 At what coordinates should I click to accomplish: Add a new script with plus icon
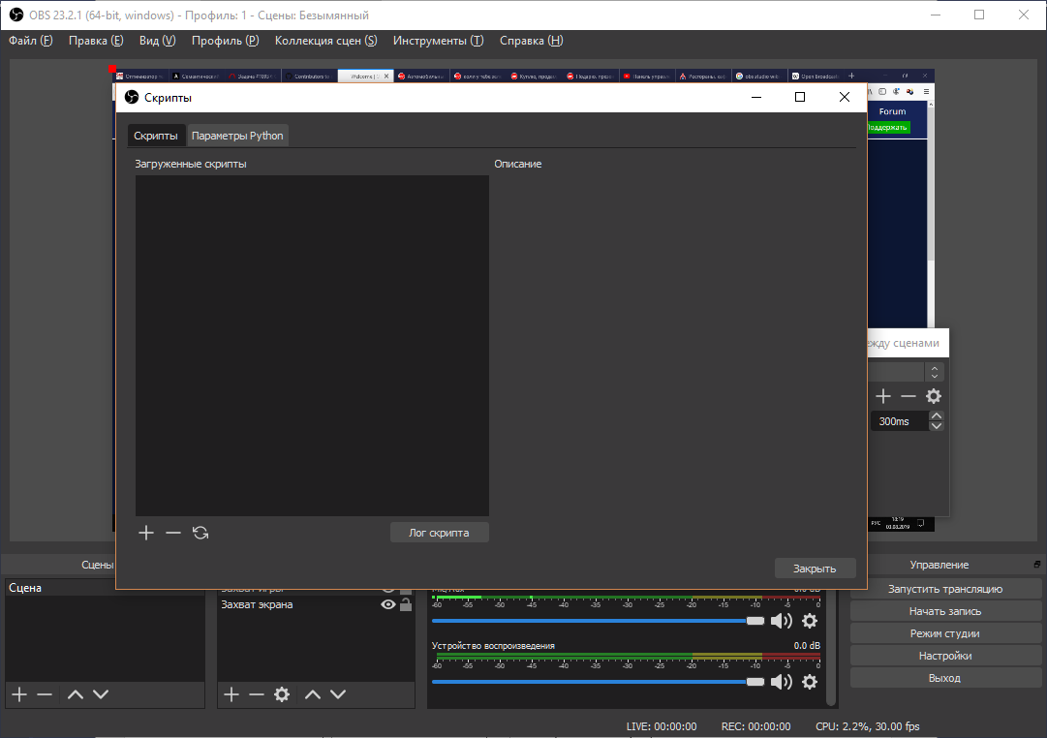pos(146,533)
